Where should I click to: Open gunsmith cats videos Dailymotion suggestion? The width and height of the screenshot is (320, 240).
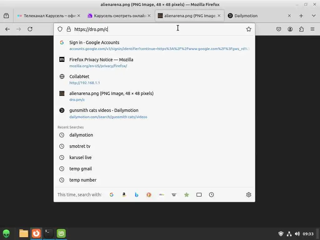154,113
